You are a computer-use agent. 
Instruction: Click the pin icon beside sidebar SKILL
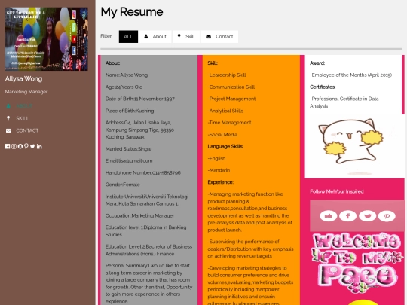pos(8,118)
